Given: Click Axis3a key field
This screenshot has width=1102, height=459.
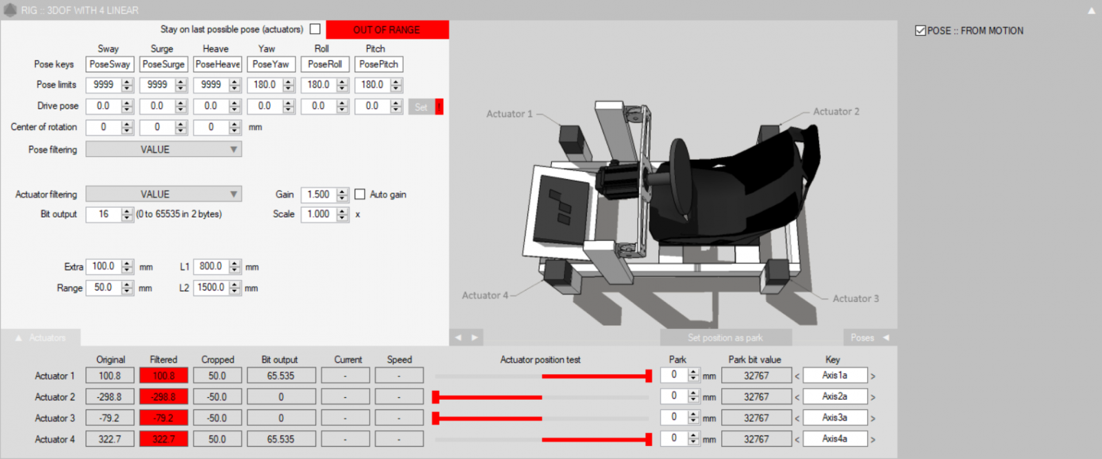Looking at the screenshot, I should (835, 418).
